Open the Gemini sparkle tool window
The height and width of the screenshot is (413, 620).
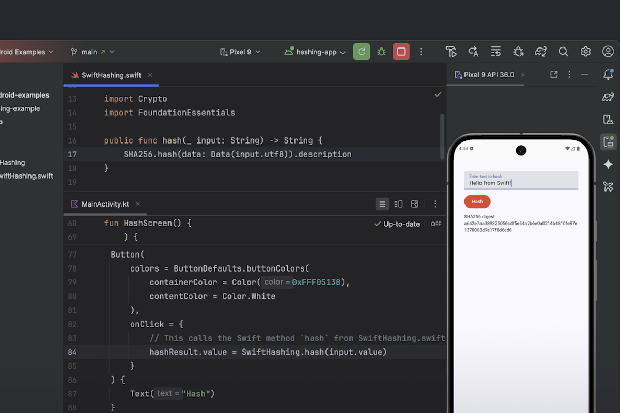tap(608, 164)
